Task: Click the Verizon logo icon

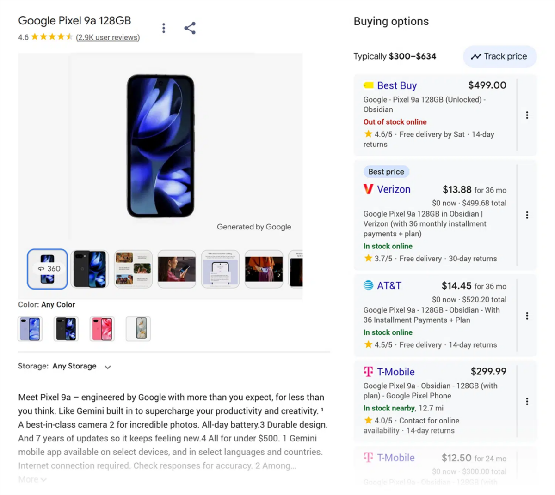Action: tap(368, 189)
